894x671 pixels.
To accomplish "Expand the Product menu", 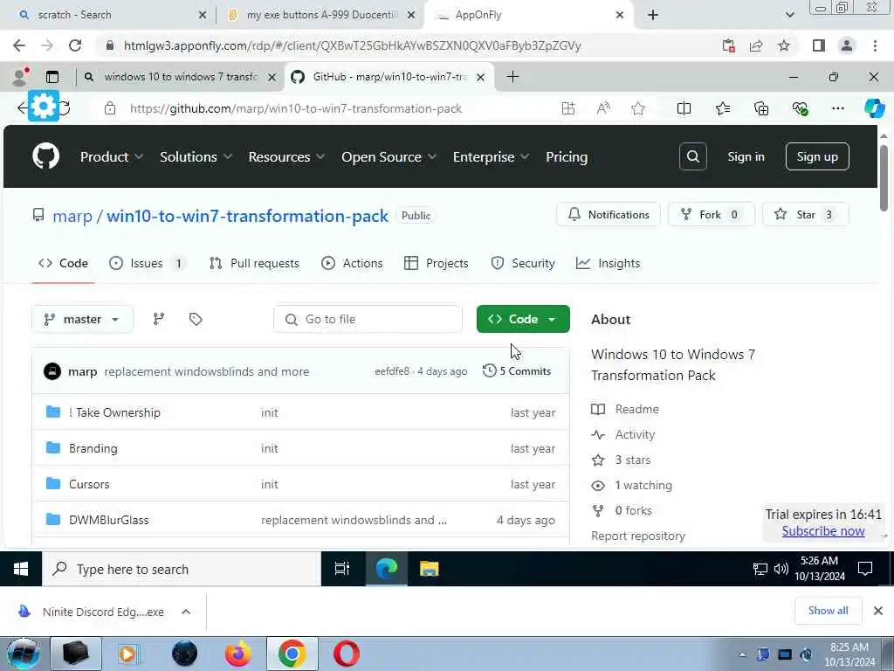I will [x=111, y=157].
